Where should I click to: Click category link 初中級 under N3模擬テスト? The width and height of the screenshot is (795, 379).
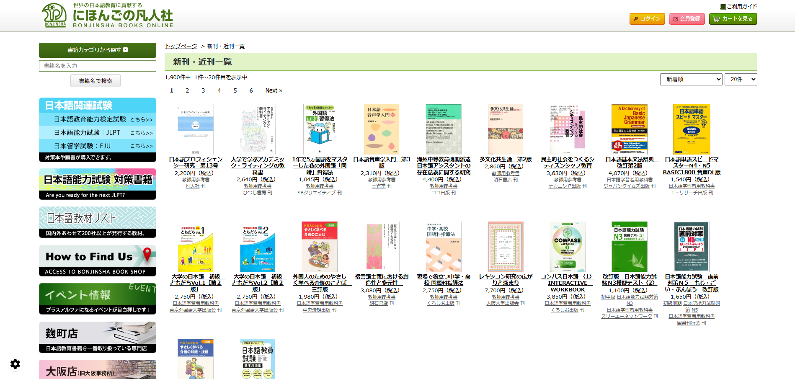tap(608, 297)
